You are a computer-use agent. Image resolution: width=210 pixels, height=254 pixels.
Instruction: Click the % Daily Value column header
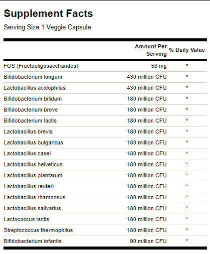click(187, 50)
